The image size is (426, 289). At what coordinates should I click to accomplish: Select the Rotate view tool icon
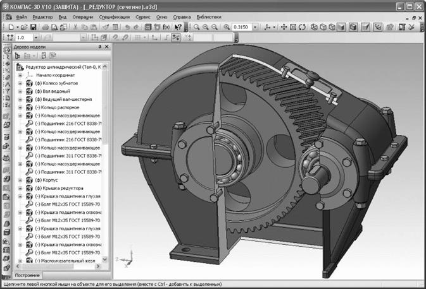303,28
